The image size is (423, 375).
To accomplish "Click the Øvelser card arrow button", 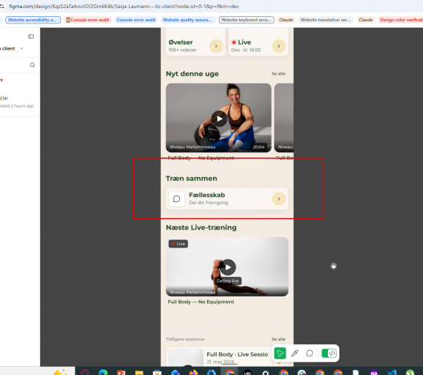I will [x=216, y=46].
